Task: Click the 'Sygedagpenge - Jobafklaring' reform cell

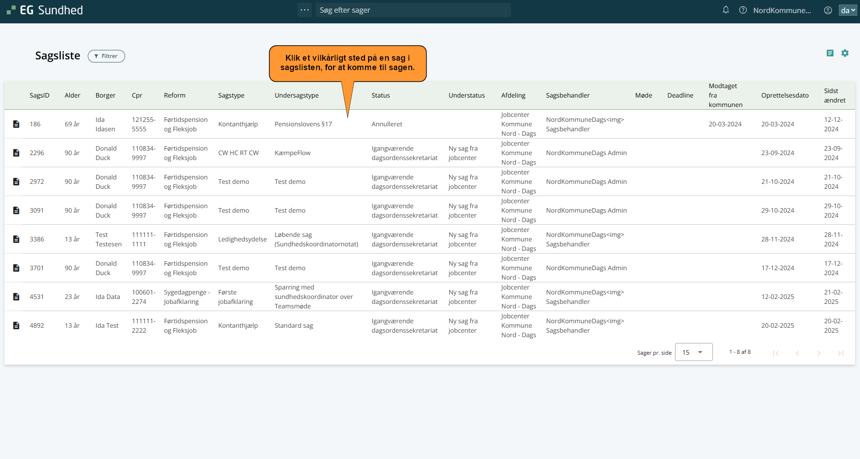Action: click(x=187, y=297)
